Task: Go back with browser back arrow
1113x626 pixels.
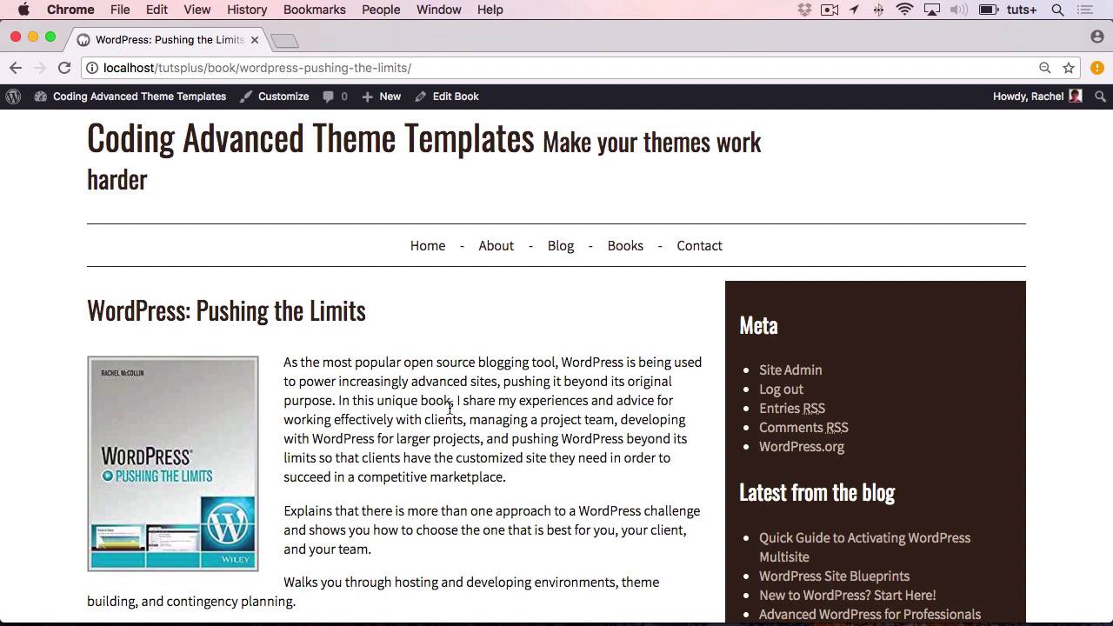Action: pyautogui.click(x=16, y=68)
